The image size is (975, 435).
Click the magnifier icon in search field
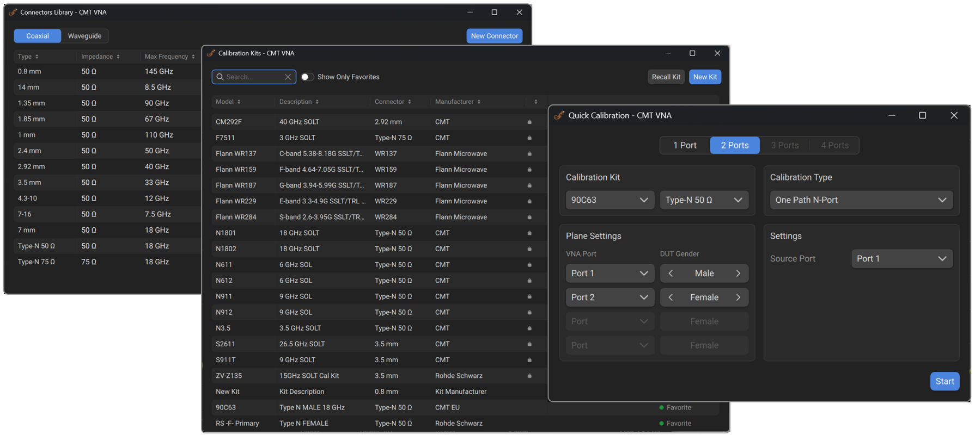220,77
